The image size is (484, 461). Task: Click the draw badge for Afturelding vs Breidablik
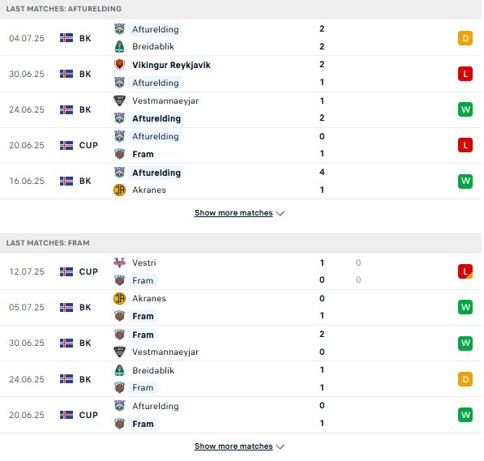pos(465,38)
